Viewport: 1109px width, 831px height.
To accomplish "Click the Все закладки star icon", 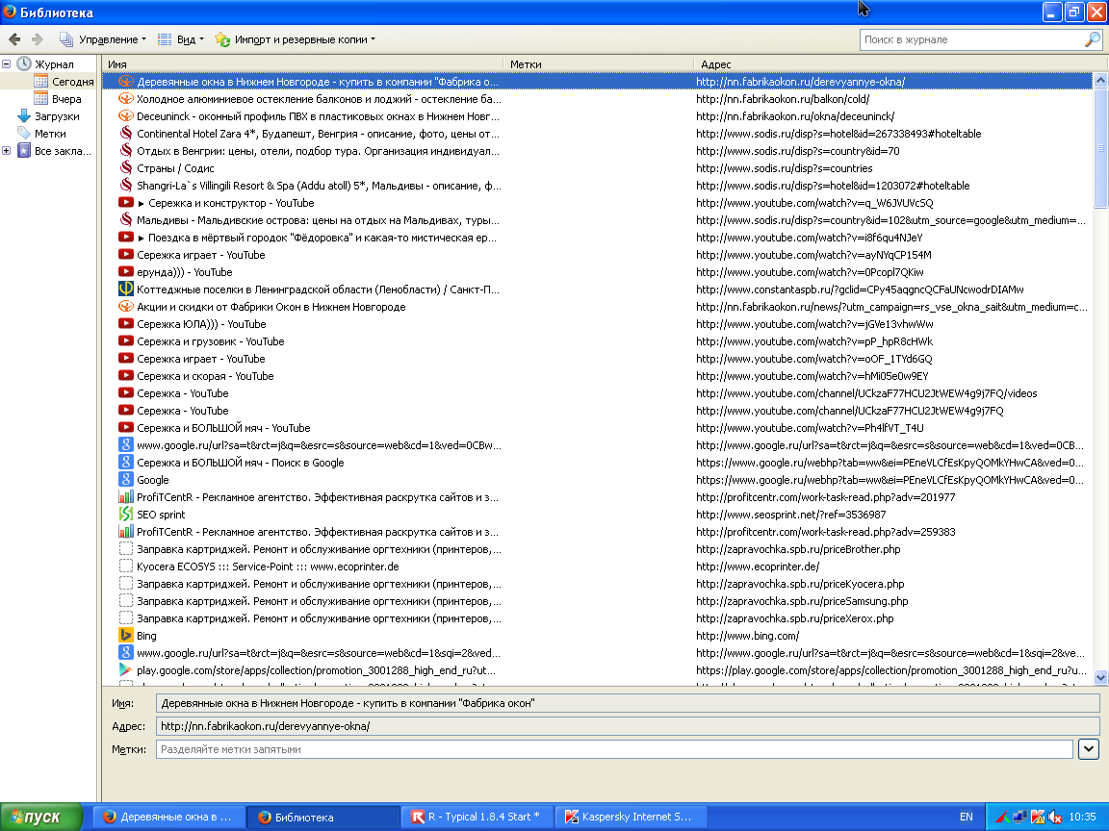I will 24,150.
